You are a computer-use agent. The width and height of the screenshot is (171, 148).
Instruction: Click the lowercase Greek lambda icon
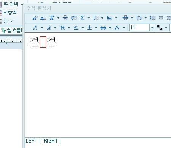tap(49, 28)
